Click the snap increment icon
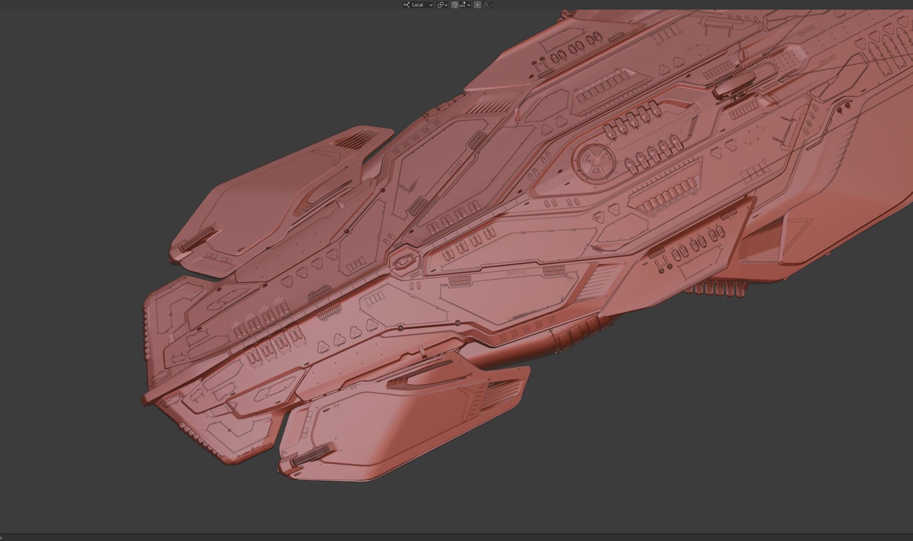The height and width of the screenshot is (541, 913). (462, 5)
